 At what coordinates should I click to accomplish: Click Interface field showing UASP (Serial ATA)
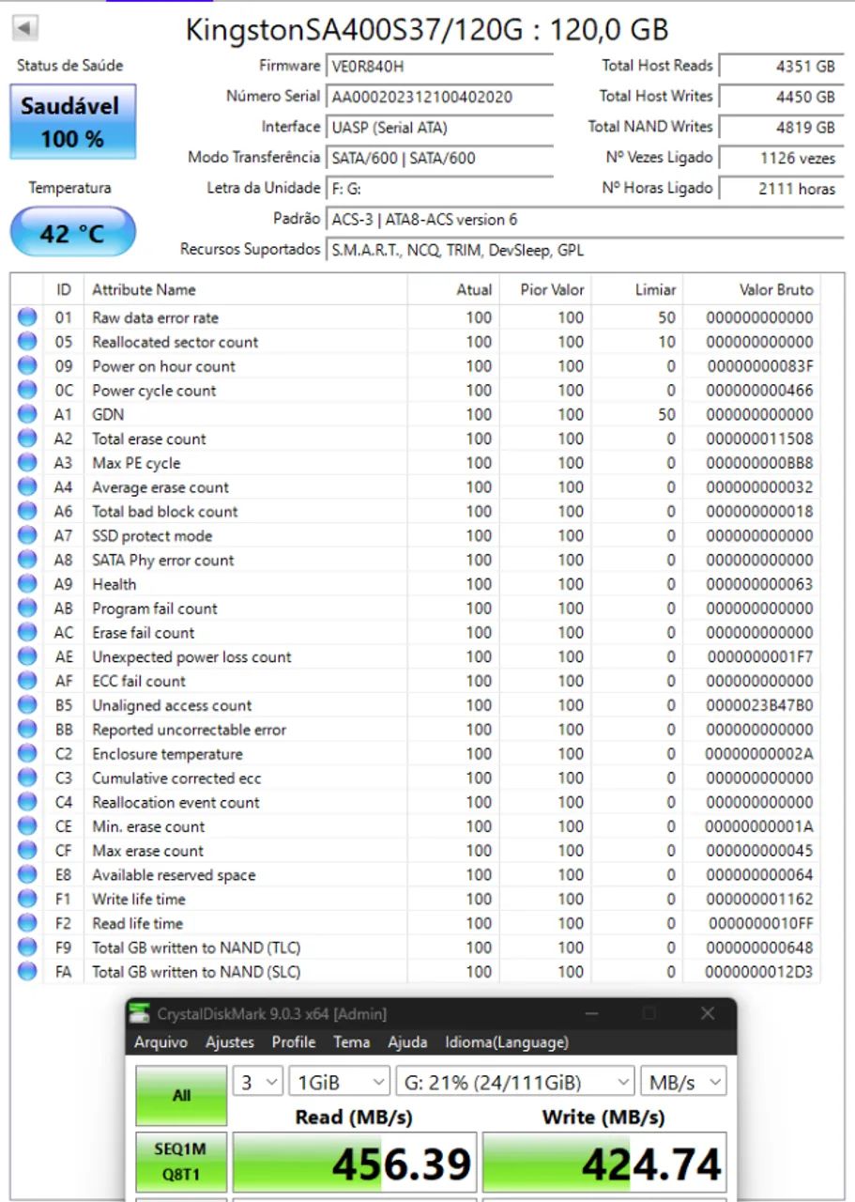point(439,128)
